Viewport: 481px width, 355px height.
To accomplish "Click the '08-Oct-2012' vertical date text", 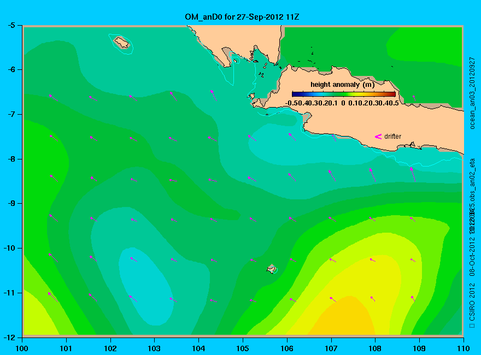I will (472, 256).
